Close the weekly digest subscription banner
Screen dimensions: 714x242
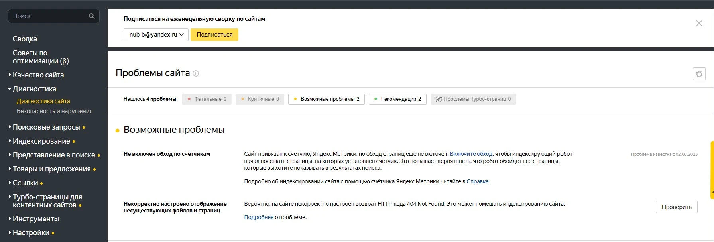(x=699, y=23)
